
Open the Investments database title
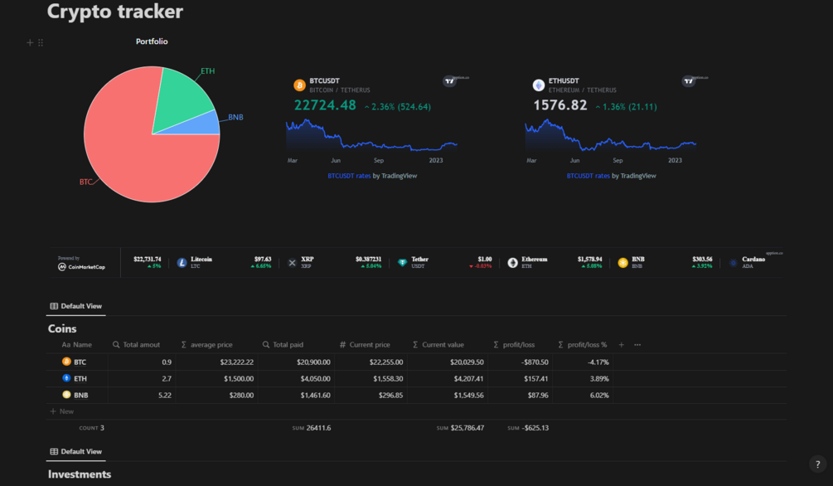pos(80,474)
